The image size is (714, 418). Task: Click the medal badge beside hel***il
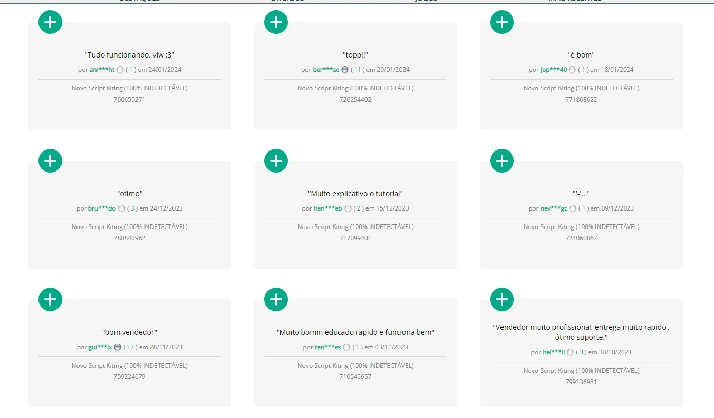[570, 352]
